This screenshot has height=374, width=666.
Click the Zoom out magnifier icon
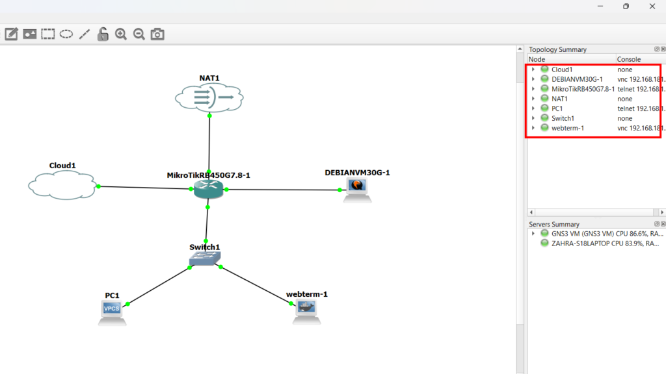139,34
